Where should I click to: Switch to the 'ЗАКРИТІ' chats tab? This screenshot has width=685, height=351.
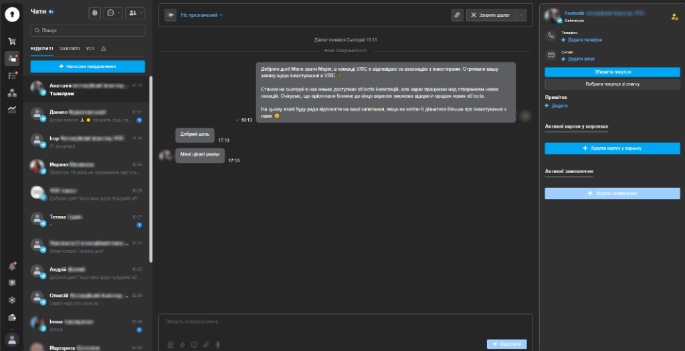click(x=69, y=49)
